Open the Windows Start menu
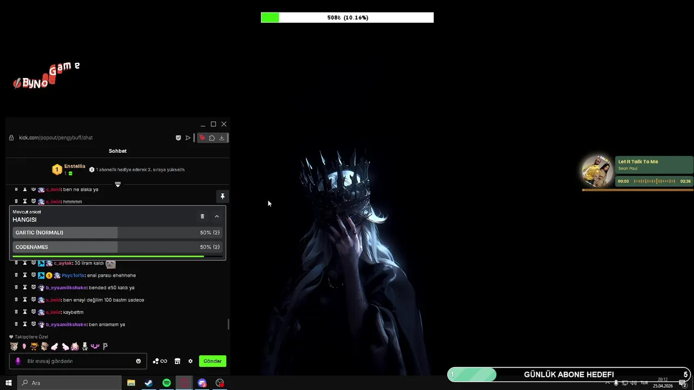This screenshot has height=390, width=694. 9,383
